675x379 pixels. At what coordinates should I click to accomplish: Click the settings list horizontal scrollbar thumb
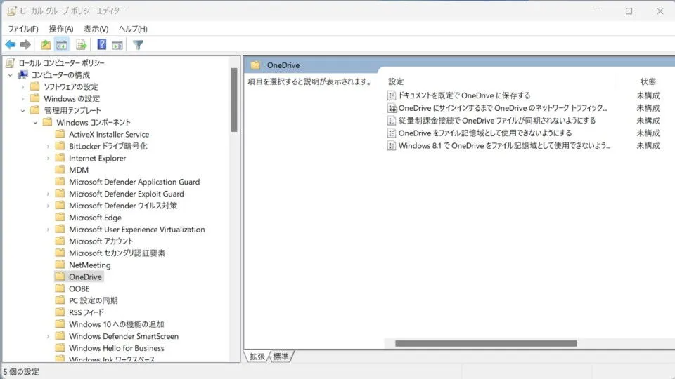(486, 343)
